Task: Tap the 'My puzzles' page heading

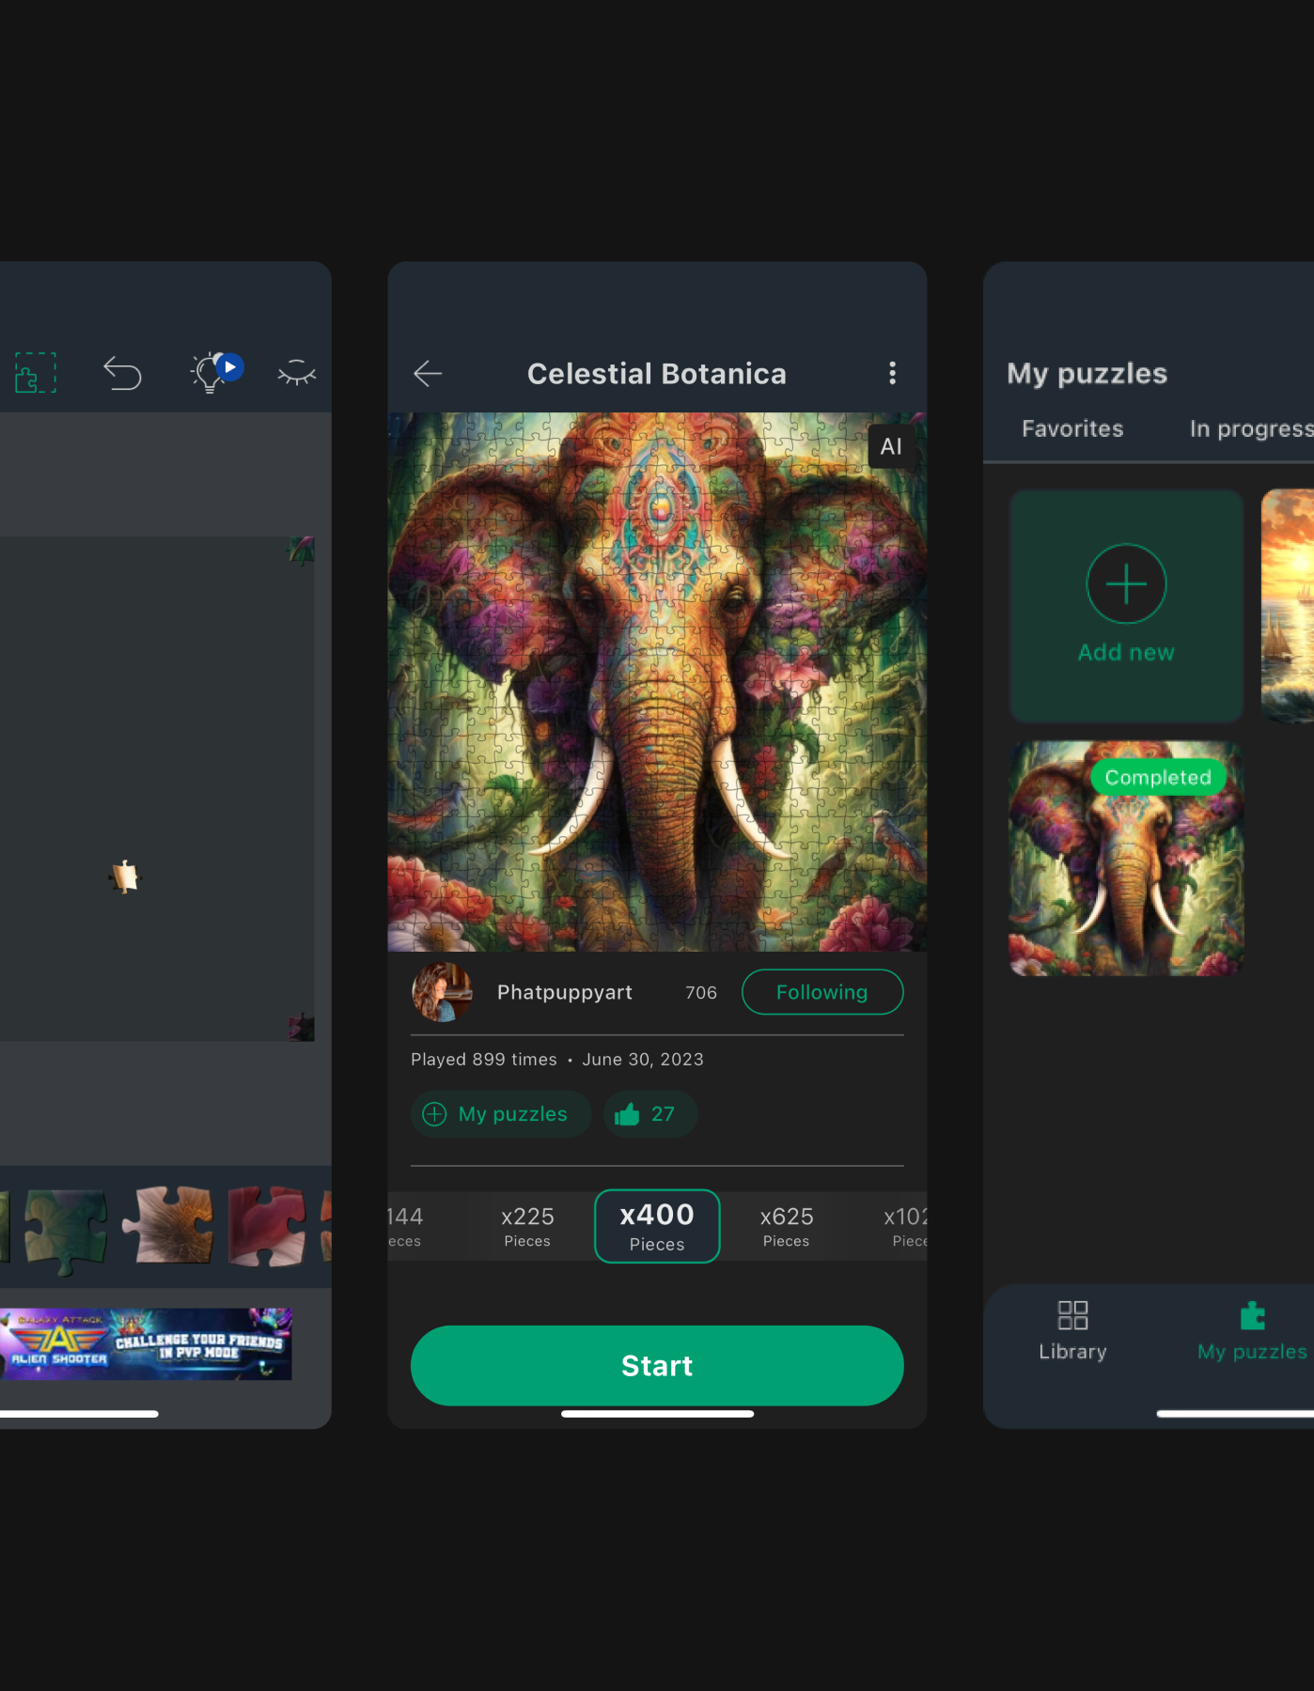Action: click(x=1087, y=374)
